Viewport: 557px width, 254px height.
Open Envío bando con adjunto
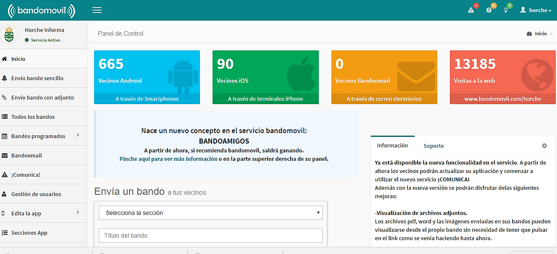tap(44, 97)
